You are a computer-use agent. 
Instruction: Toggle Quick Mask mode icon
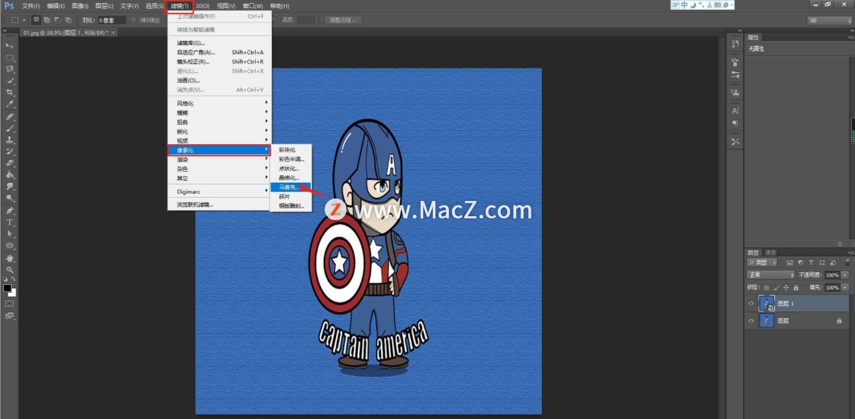tap(10, 303)
